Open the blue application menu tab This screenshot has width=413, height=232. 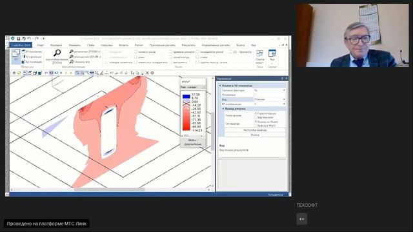pyautogui.click(x=21, y=45)
